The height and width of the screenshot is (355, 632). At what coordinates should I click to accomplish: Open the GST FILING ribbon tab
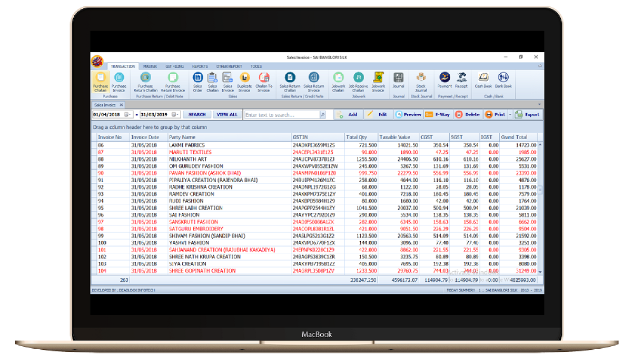pyautogui.click(x=174, y=66)
